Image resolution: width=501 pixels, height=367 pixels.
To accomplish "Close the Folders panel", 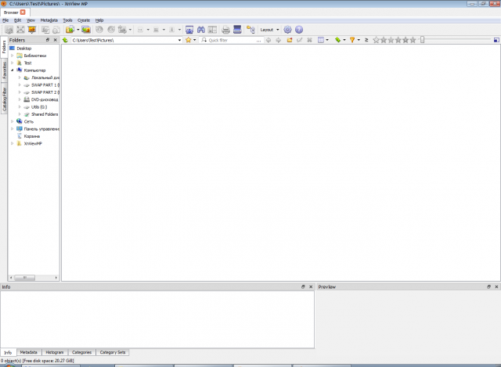I will click(56, 40).
